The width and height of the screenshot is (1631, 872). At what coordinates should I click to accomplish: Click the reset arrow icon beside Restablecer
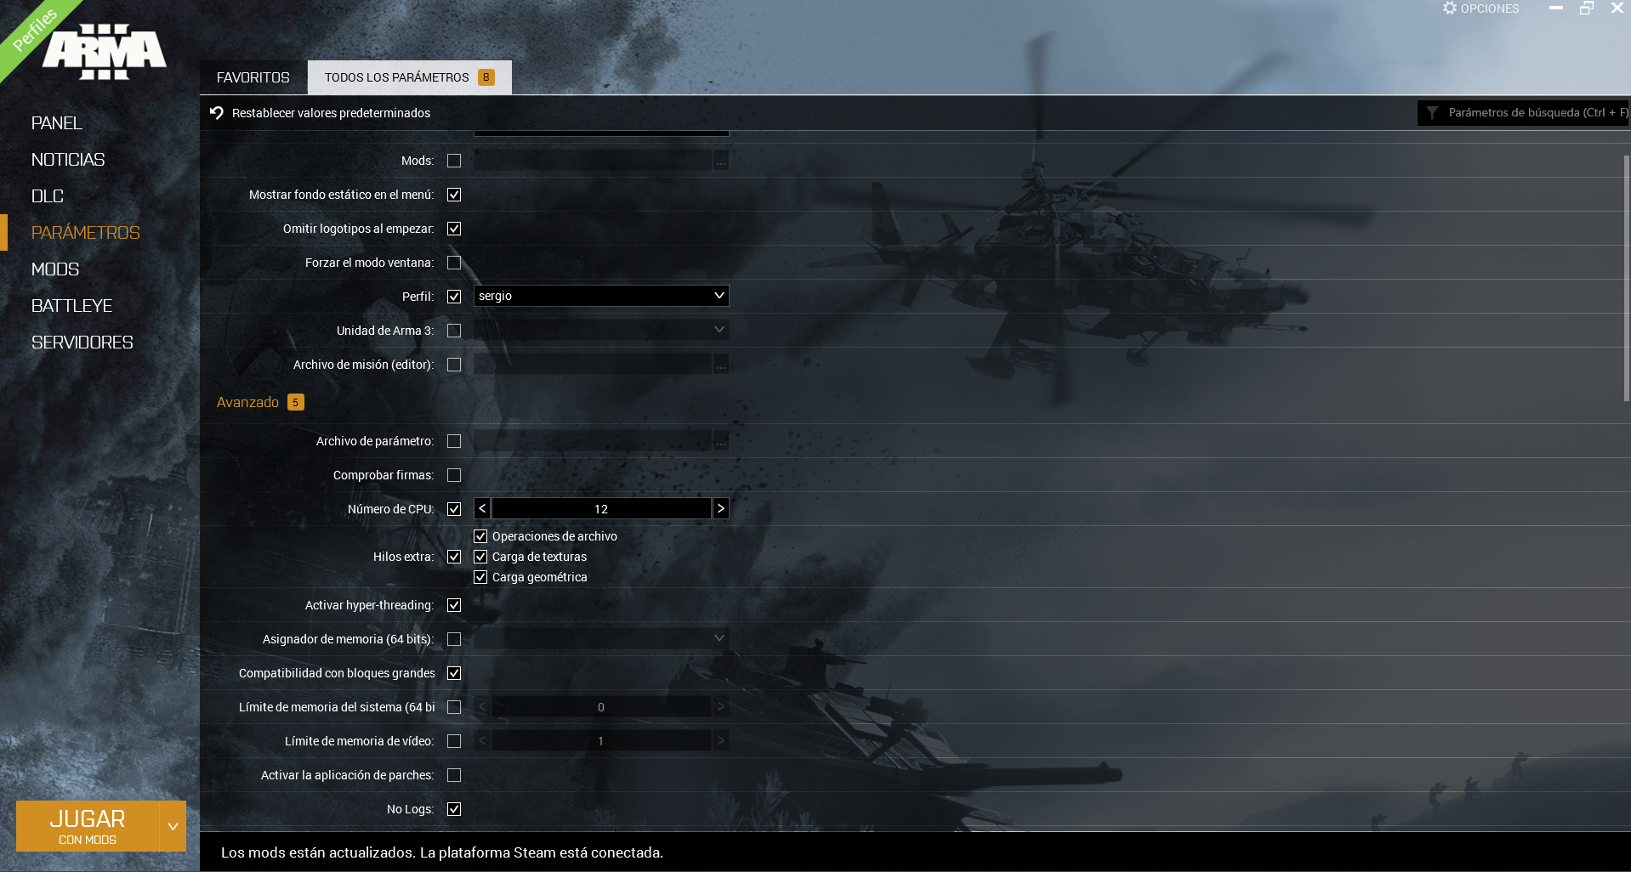(214, 112)
